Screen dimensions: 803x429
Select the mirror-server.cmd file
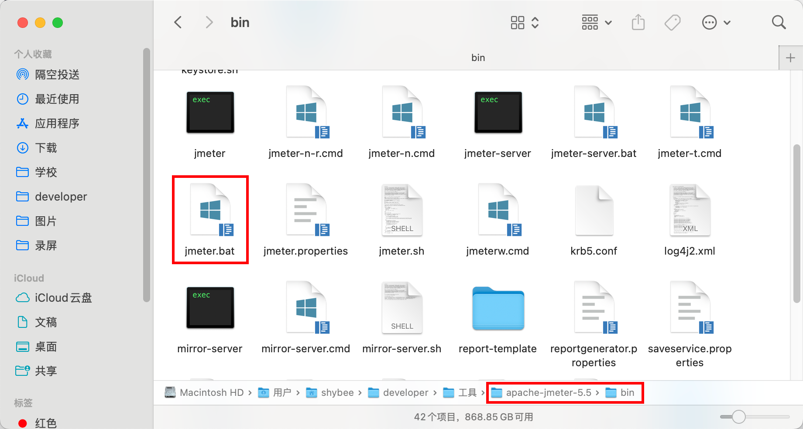pos(305,318)
